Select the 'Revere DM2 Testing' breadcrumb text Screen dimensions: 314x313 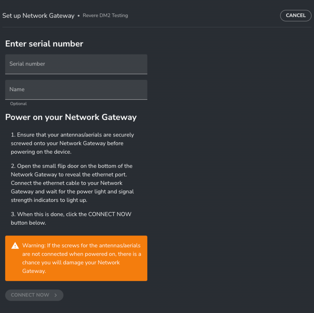pyautogui.click(x=105, y=15)
